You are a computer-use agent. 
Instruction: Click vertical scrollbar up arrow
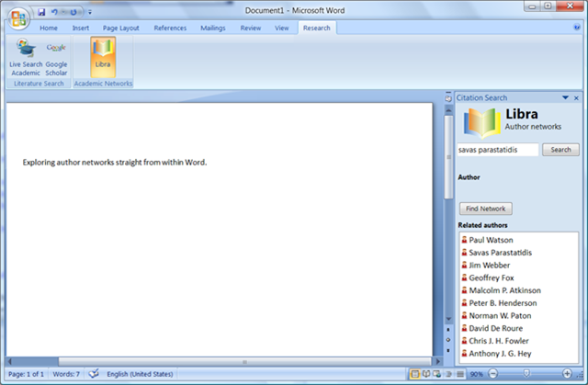pyautogui.click(x=448, y=110)
